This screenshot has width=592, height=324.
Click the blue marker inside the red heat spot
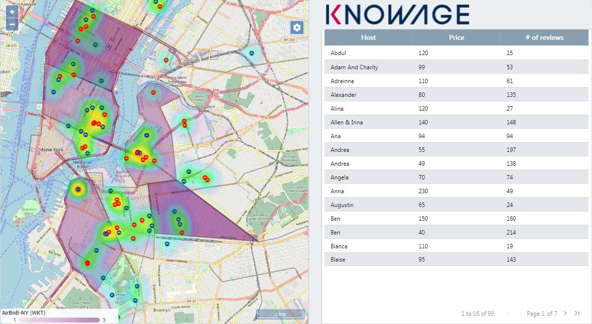point(78,189)
